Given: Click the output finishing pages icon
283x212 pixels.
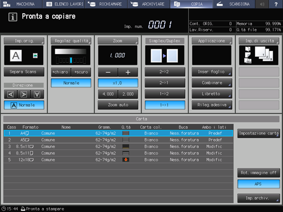Looking at the screenshot, I should [248, 55].
